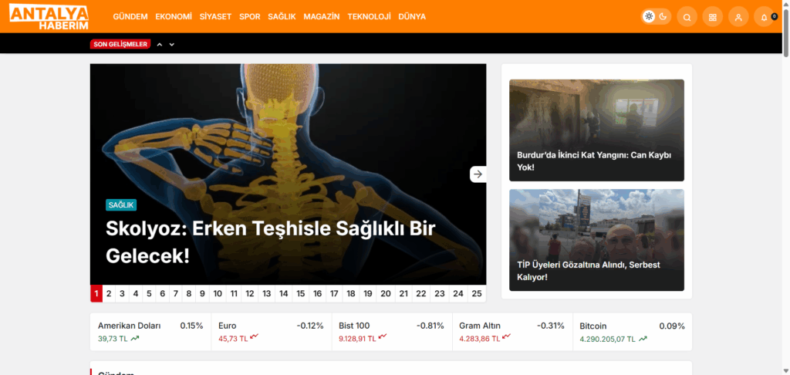Click the 4.290.205,07 TL Bitcoin value
790x375 pixels.
coord(608,339)
